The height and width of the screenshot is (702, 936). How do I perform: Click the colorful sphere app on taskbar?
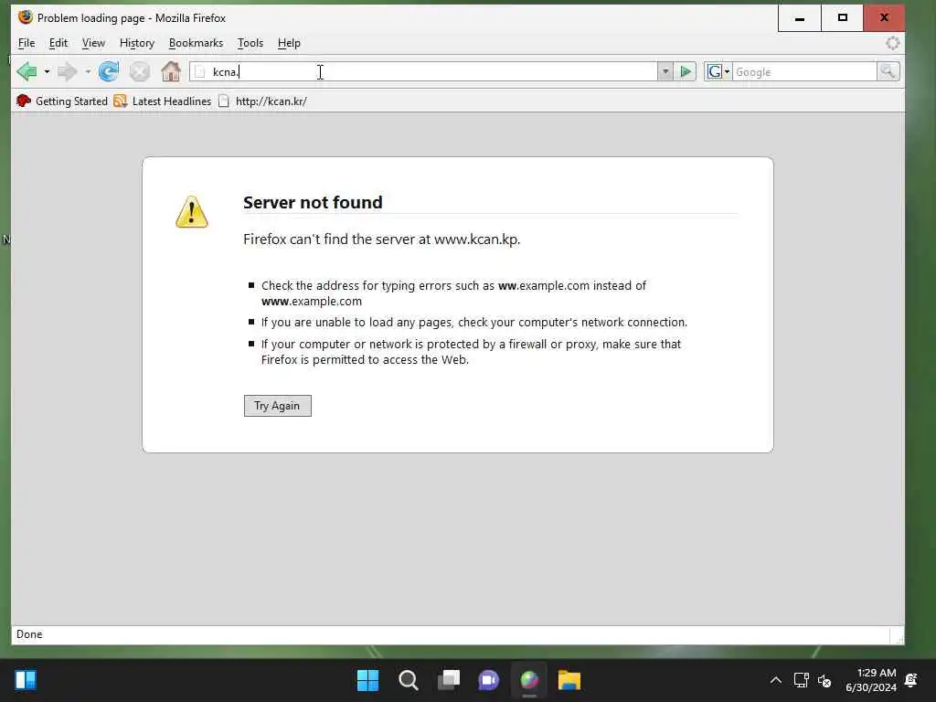coord(529,680)
